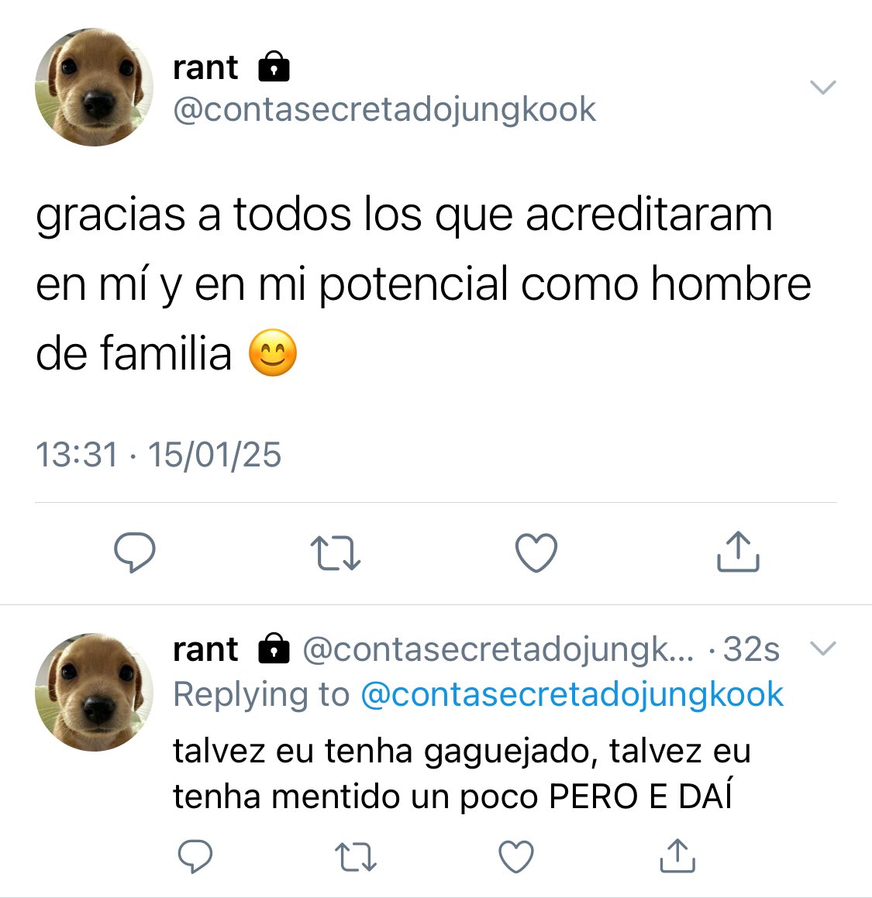Share the main tweet using share icon
The width and height of the screenshot is (872, 898).
pos(738,552)
